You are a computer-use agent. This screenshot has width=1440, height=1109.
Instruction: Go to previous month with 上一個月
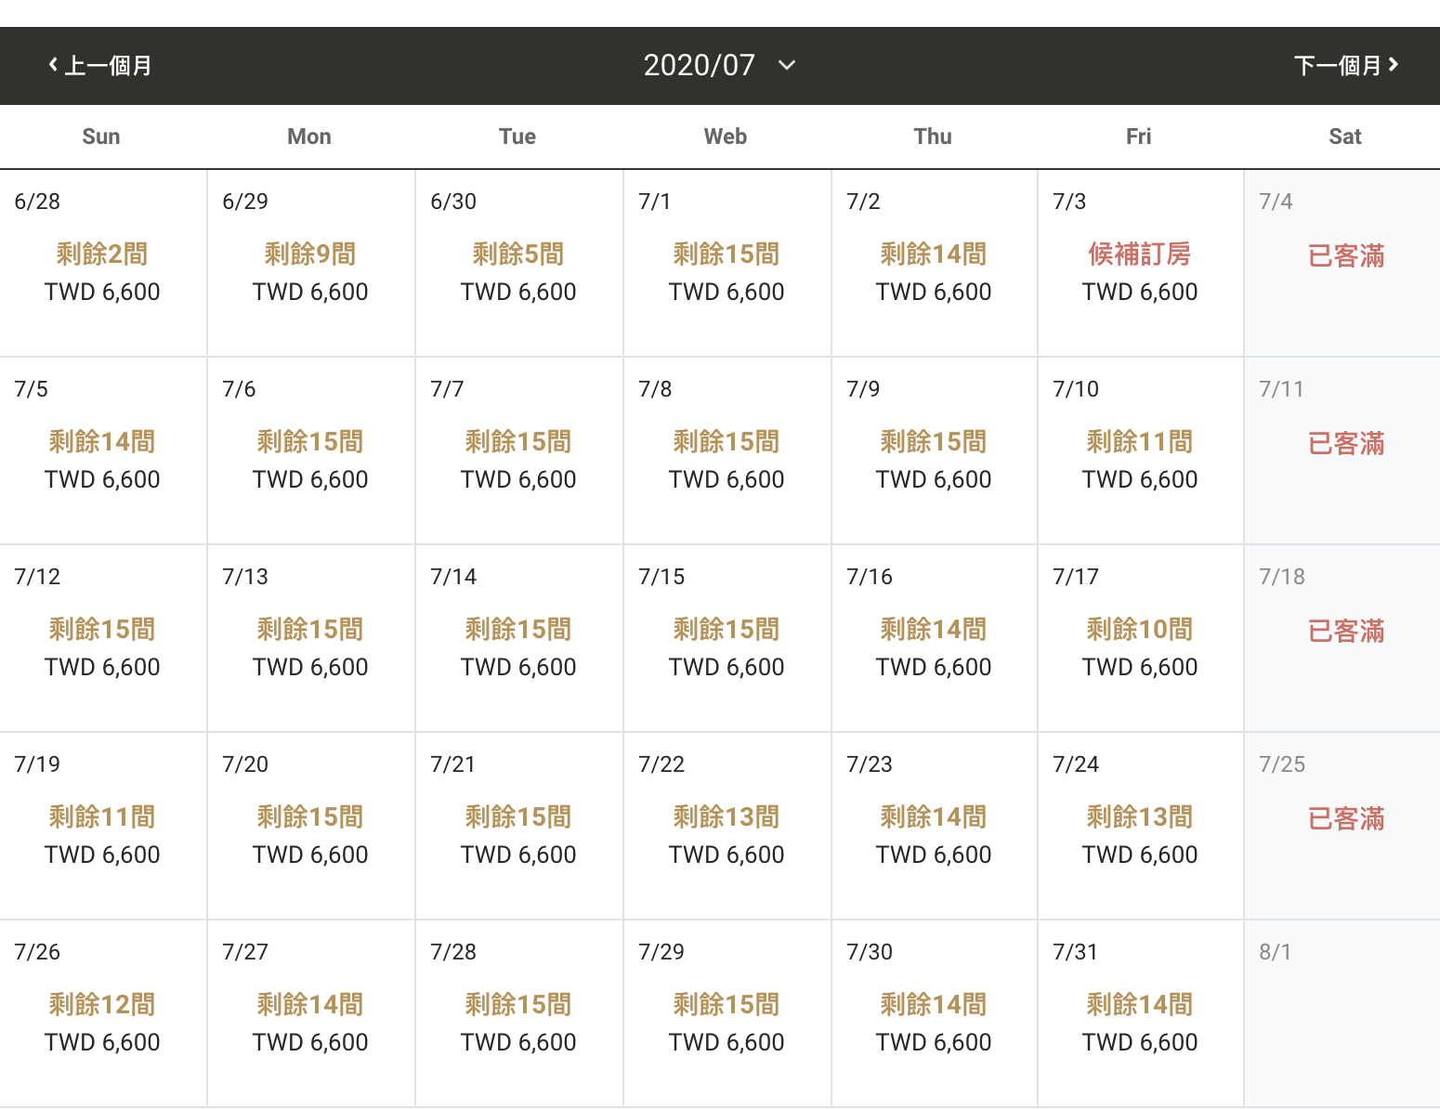click(100, 66)
